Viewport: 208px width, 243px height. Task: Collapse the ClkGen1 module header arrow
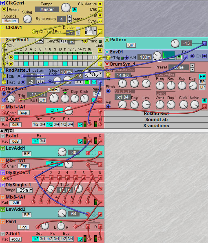pos(2,3)
